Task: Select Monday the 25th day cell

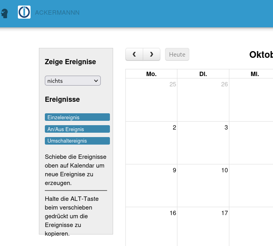Action: (x=151, y=100)
